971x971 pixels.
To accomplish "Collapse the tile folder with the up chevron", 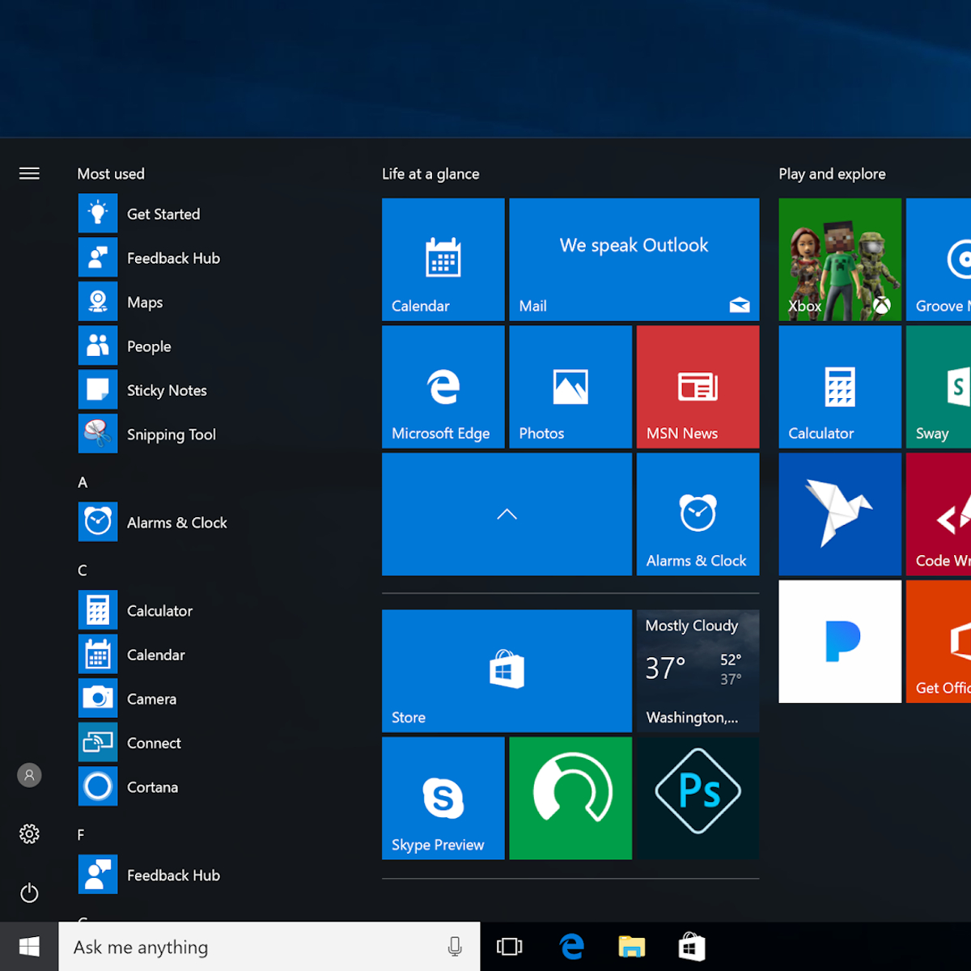I will [507, 515].
